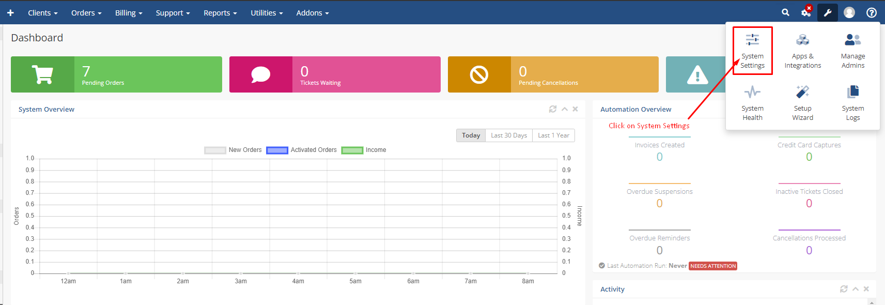The height and width of the screenshot is (305, 885).
Task: Open the help question mark icon
Action: pos(872,12)
